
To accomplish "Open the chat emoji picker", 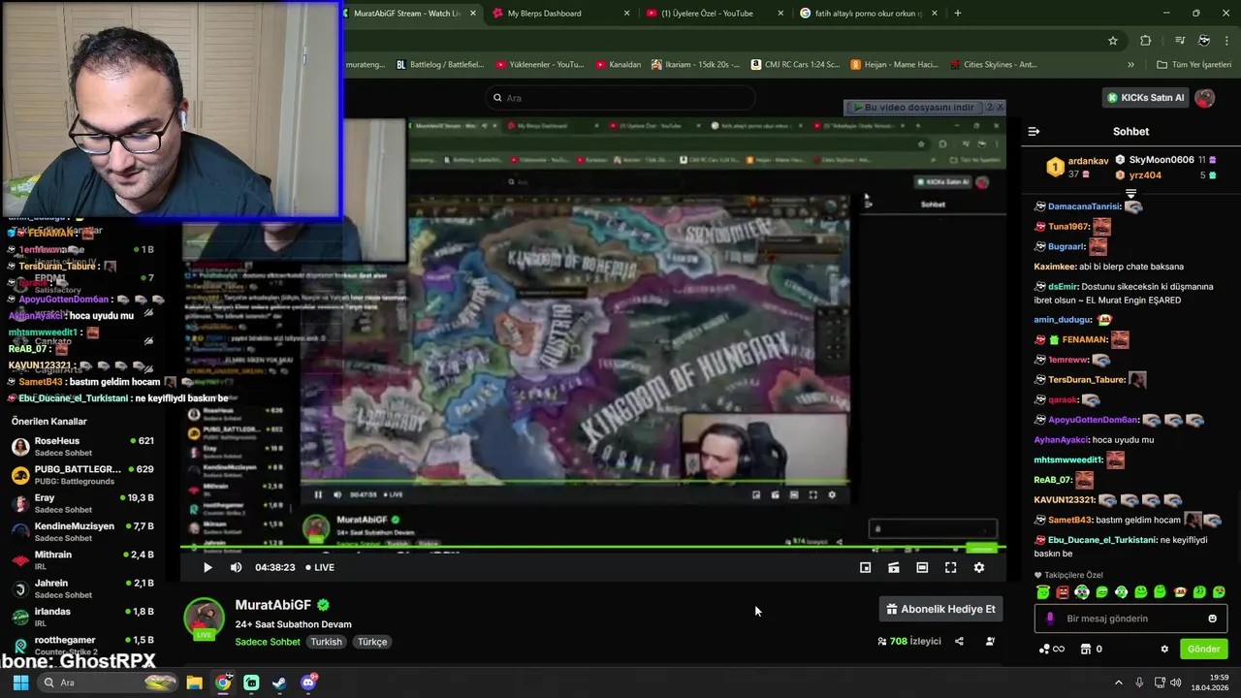I will tap(1212, 619).
